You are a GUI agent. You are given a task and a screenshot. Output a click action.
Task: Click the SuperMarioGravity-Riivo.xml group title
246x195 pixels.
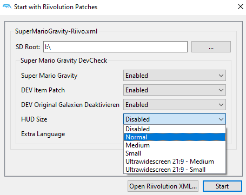56,31
